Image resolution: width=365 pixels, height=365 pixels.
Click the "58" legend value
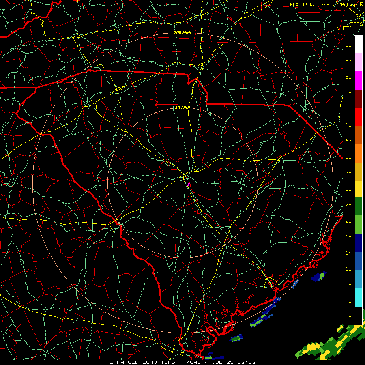point(348,77)
